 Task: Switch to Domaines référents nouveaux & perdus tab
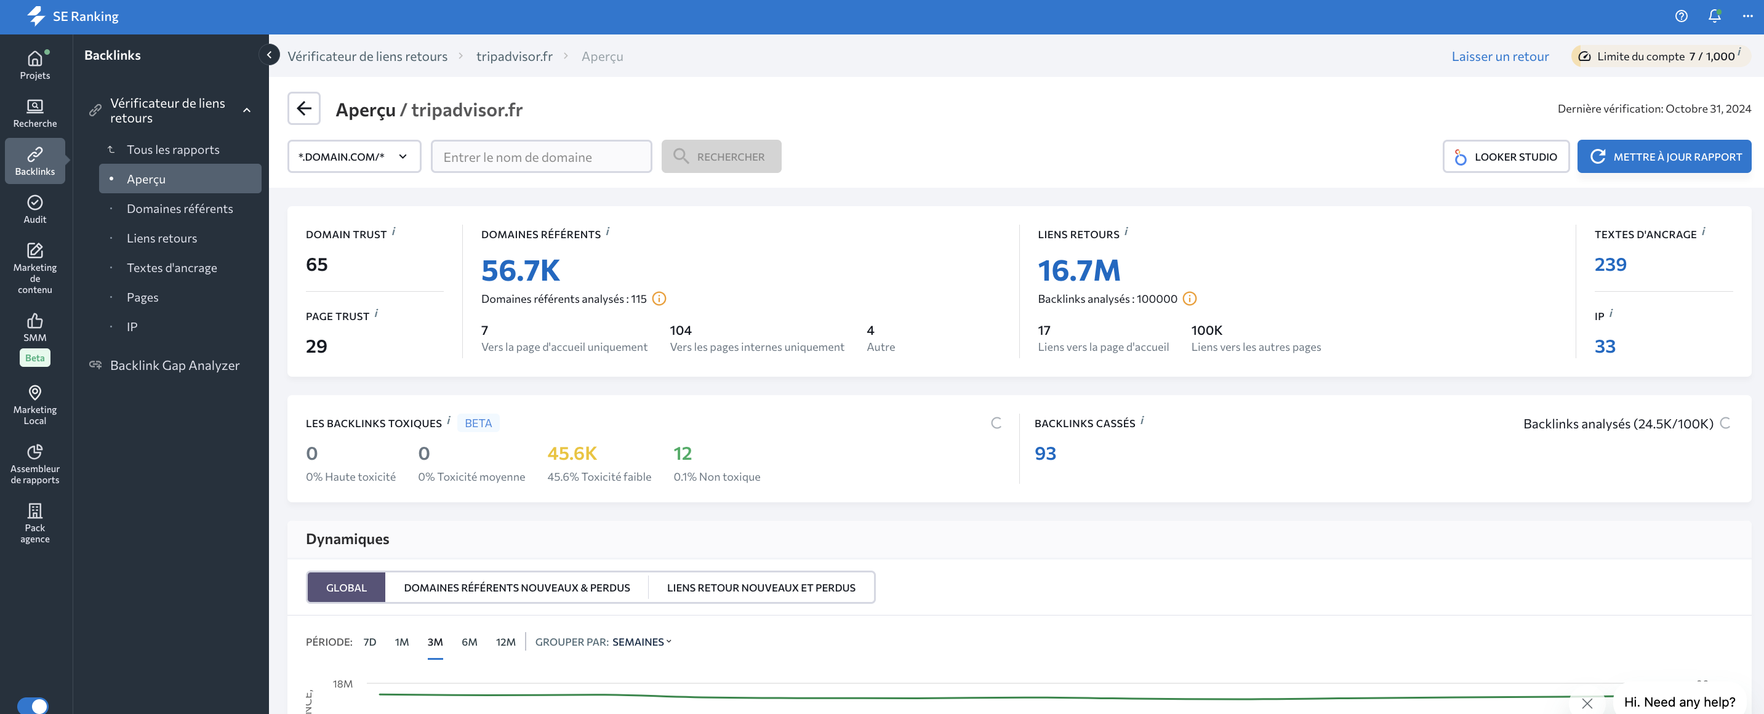click(x=517, y=587)
